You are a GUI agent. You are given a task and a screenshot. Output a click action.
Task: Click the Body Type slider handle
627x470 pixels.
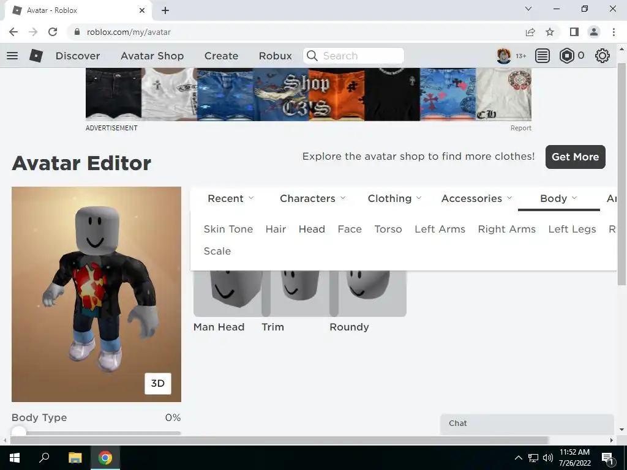[19, 433]
